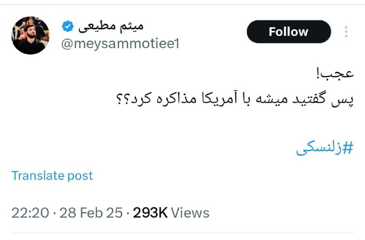This screenshot has width=365, height=240.
Task: Open the round profile avatar photo
Action: (x=30, y=35)
